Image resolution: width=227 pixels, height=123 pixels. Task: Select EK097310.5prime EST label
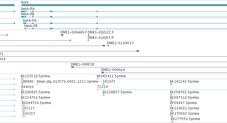click(x=184, y=98)
